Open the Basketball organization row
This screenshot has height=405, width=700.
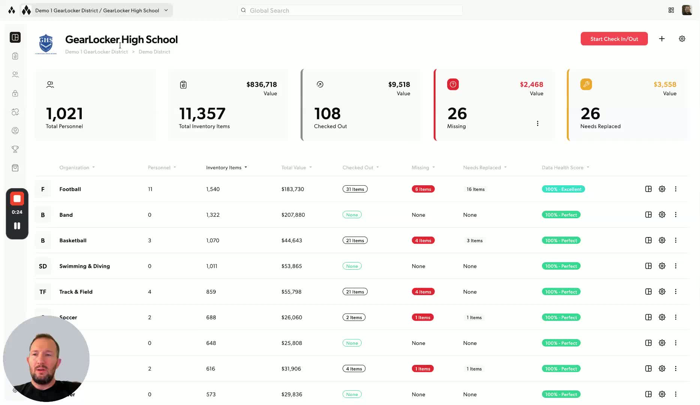tap(362, 240)
